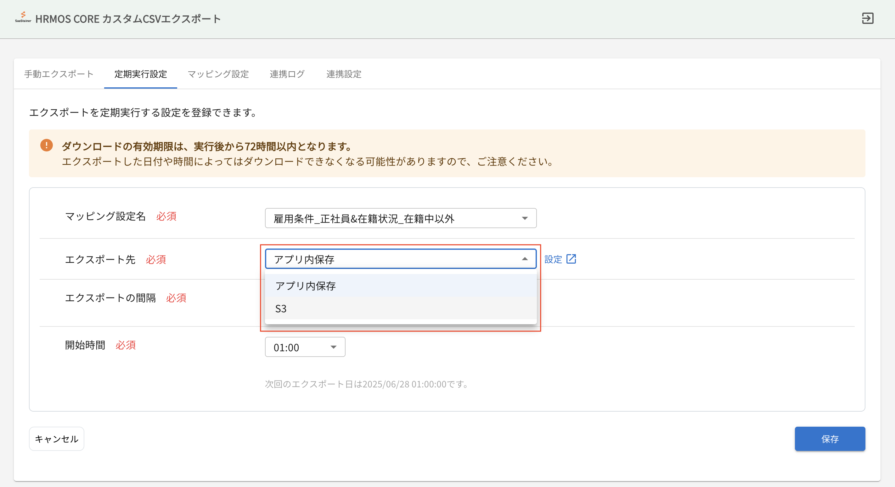Click the orange warning exclamation icon
This screenshot has width=895, height=487.
pyautogui.click(x=47, y=145)
